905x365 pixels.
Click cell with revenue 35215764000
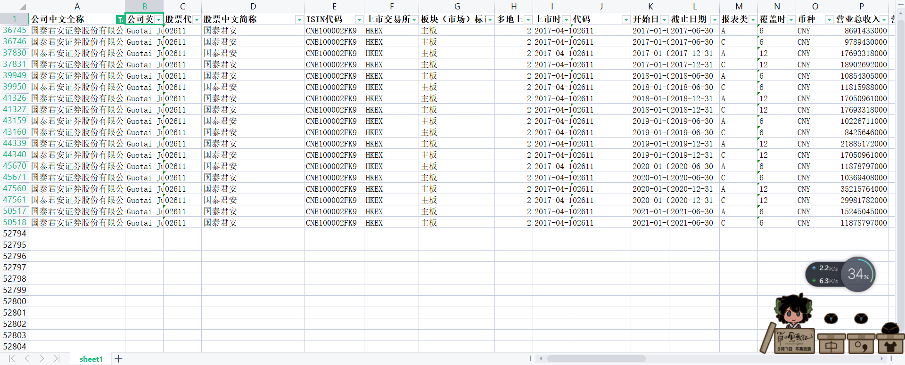(862, 189)
